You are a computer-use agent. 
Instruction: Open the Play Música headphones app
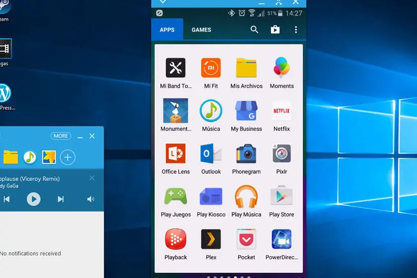[x=246, y=196]
